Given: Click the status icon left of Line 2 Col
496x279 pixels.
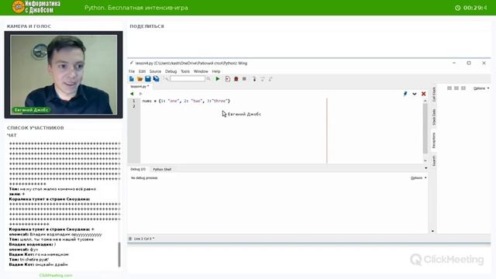Looking at the screenshot, I should pyautogui.click(x=130, y=239).
